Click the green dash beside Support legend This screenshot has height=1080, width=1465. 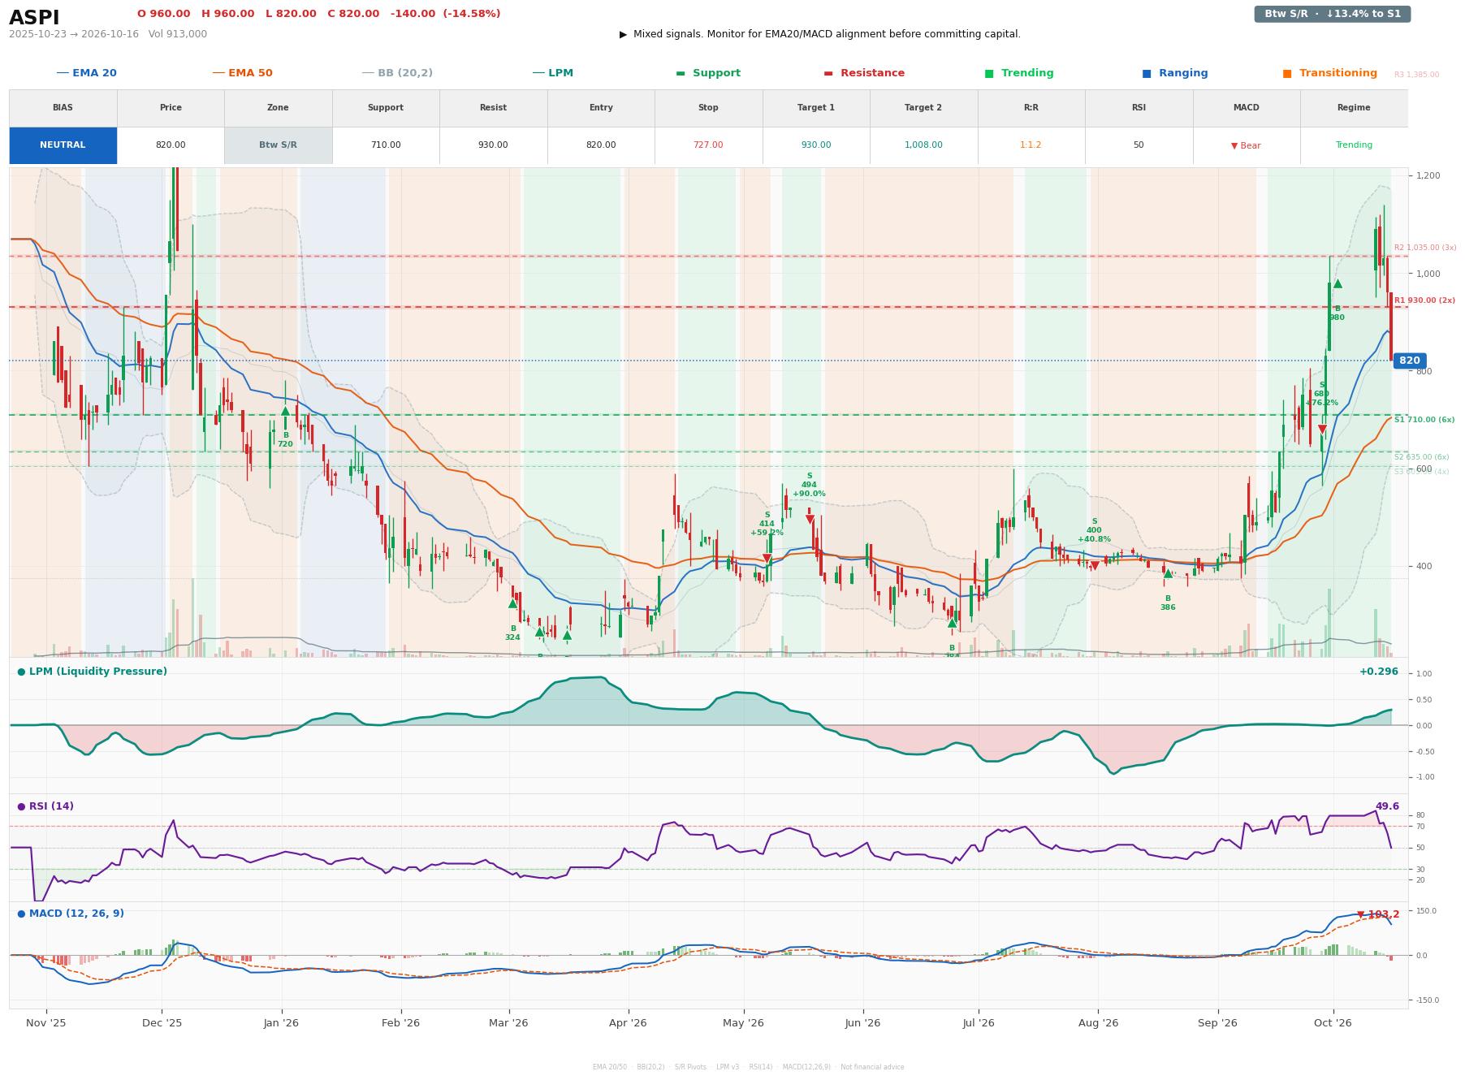[x=681, y=73]
